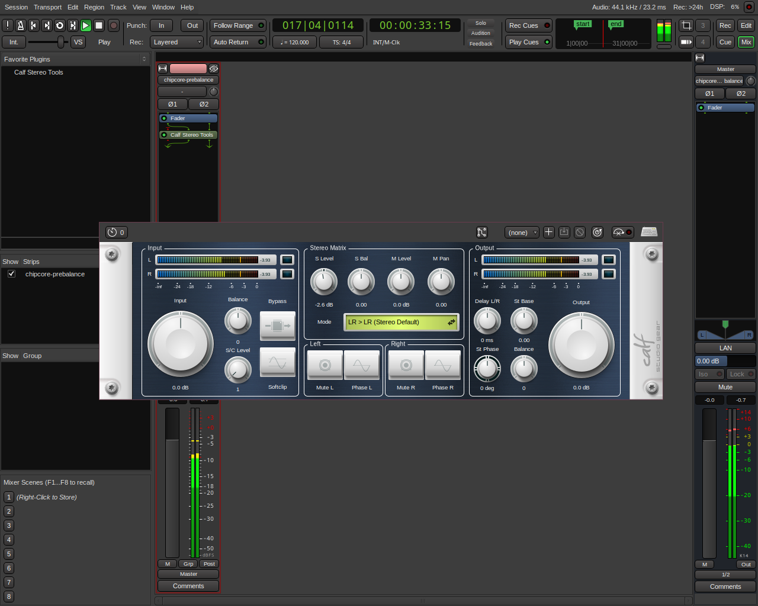The image size is (758, 606).
Task: Toggle Phase L button
Action: pos(362,365)
